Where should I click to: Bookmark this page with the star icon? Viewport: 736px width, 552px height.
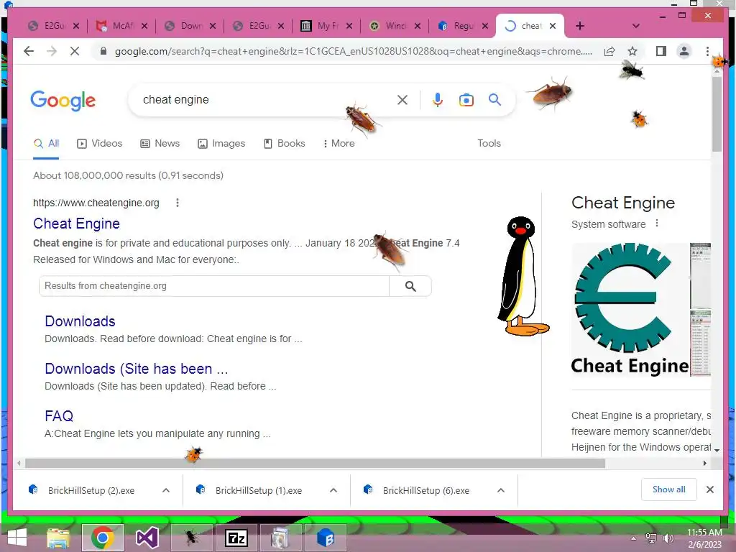tap(632, 51)
